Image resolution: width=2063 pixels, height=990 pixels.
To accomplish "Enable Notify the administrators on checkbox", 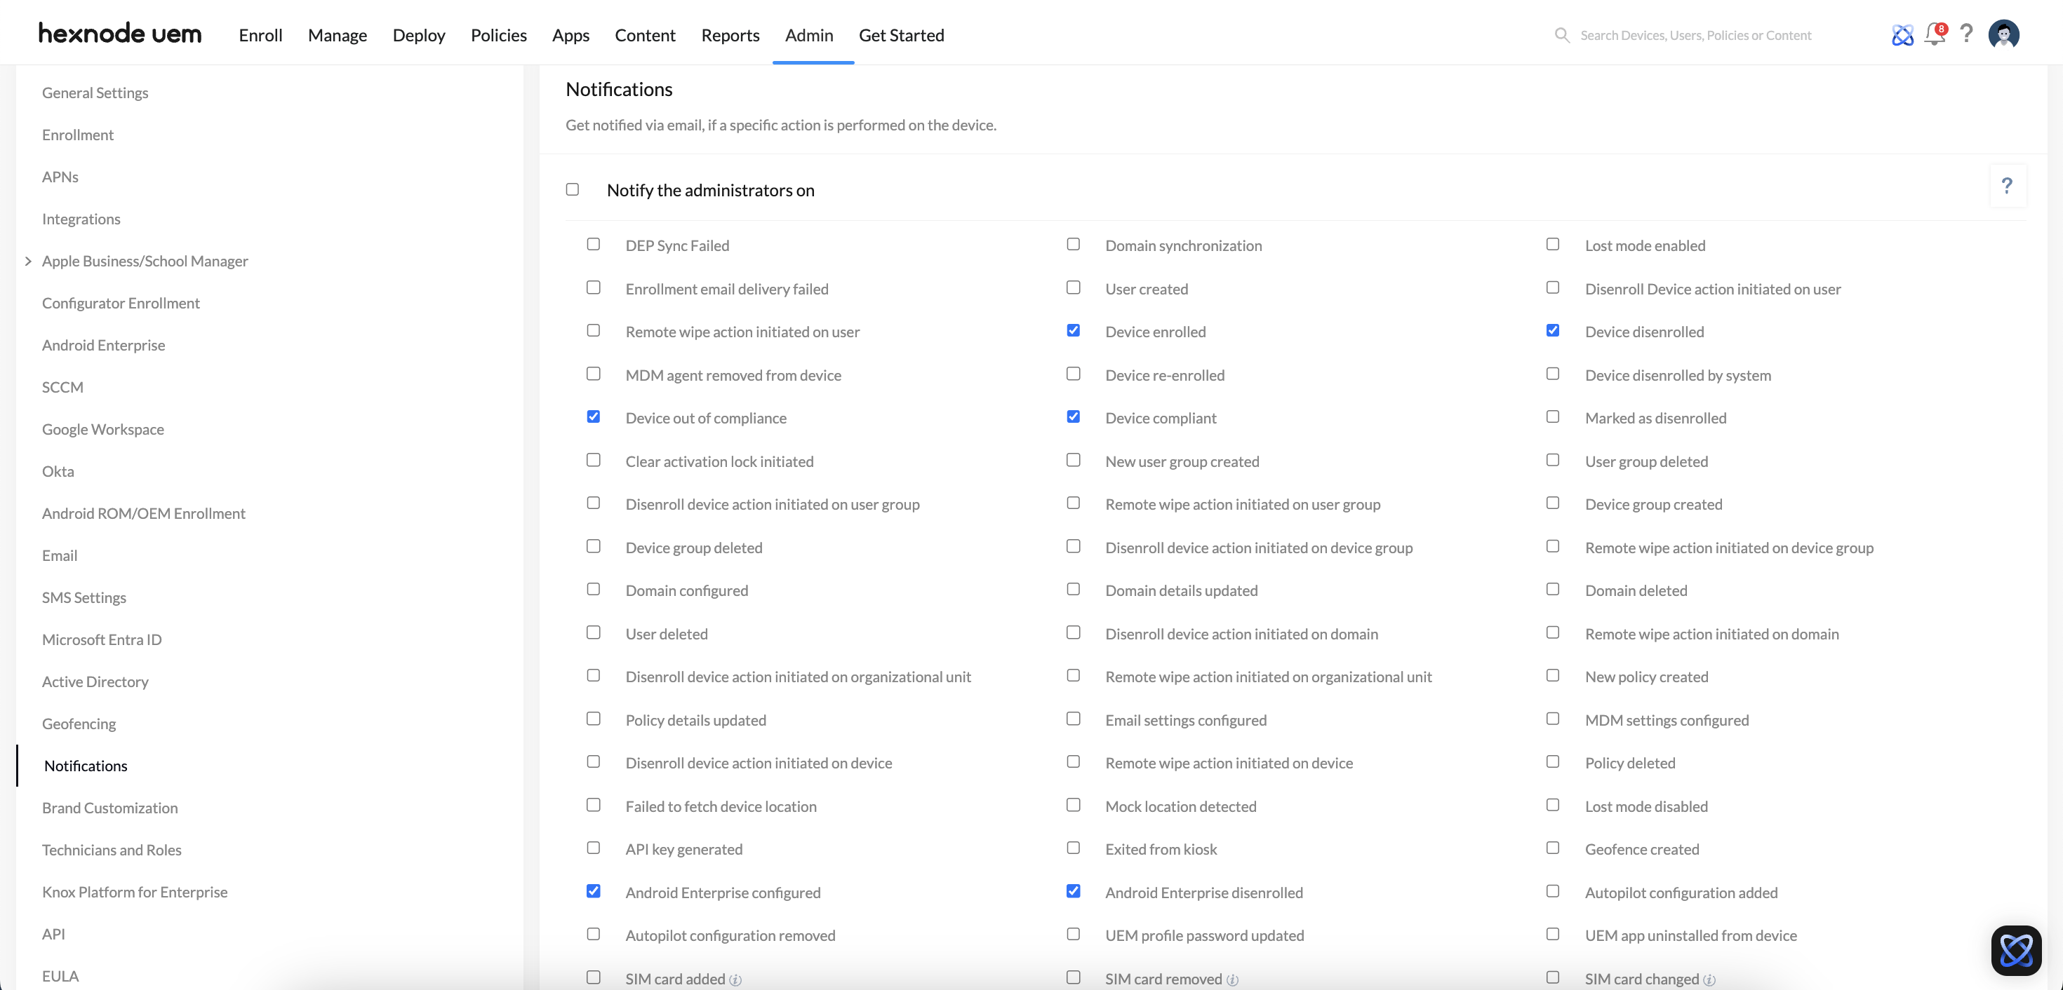I will [572, 190].
